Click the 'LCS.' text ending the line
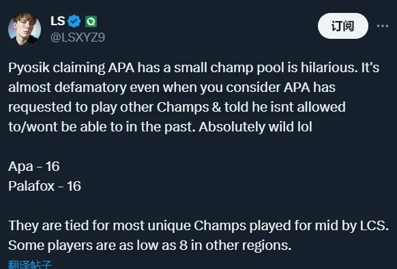This screenshot has width=397, height=269. click(x=374, y=225)
